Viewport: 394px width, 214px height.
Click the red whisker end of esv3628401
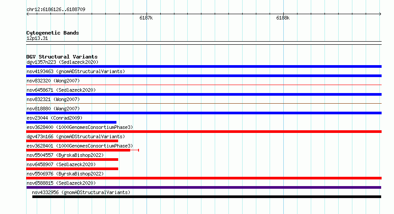click(x=139, y=150)
